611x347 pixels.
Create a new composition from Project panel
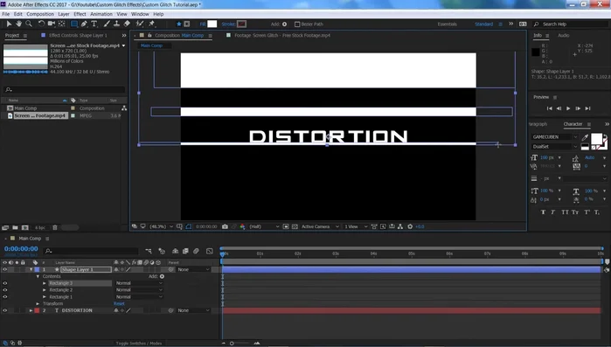pyautogui.click(x=25, y=227)
